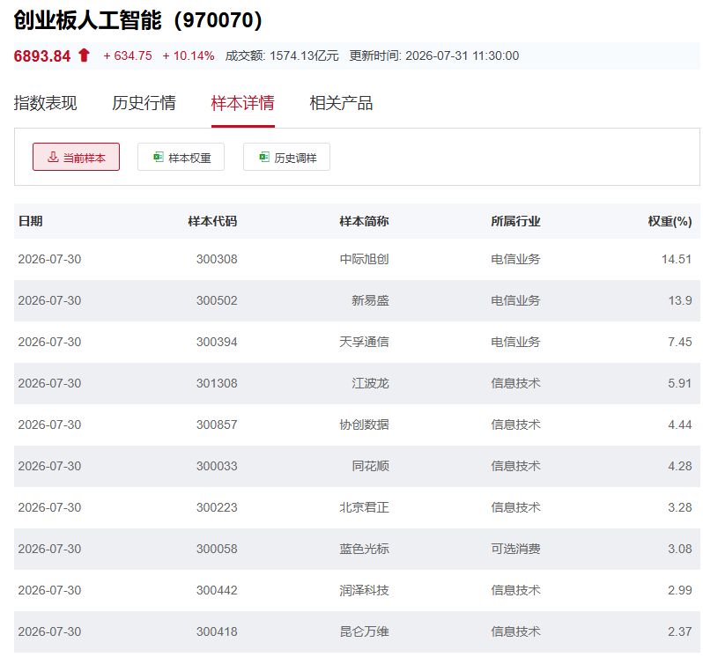Screen dimensions: 703x657
Task: Click the 当前样本 button label
Action: tap(85, 158)
